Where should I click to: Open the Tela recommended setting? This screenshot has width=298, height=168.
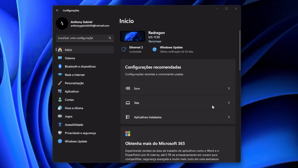point(178,103)
